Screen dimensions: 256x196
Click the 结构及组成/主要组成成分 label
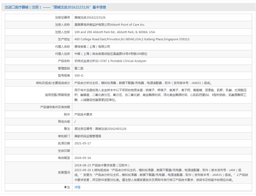pyautogui.click(x=53, y=83)
